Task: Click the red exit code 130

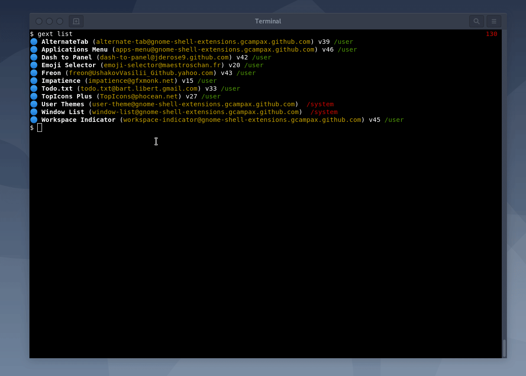Action: [x=491, y=34]
